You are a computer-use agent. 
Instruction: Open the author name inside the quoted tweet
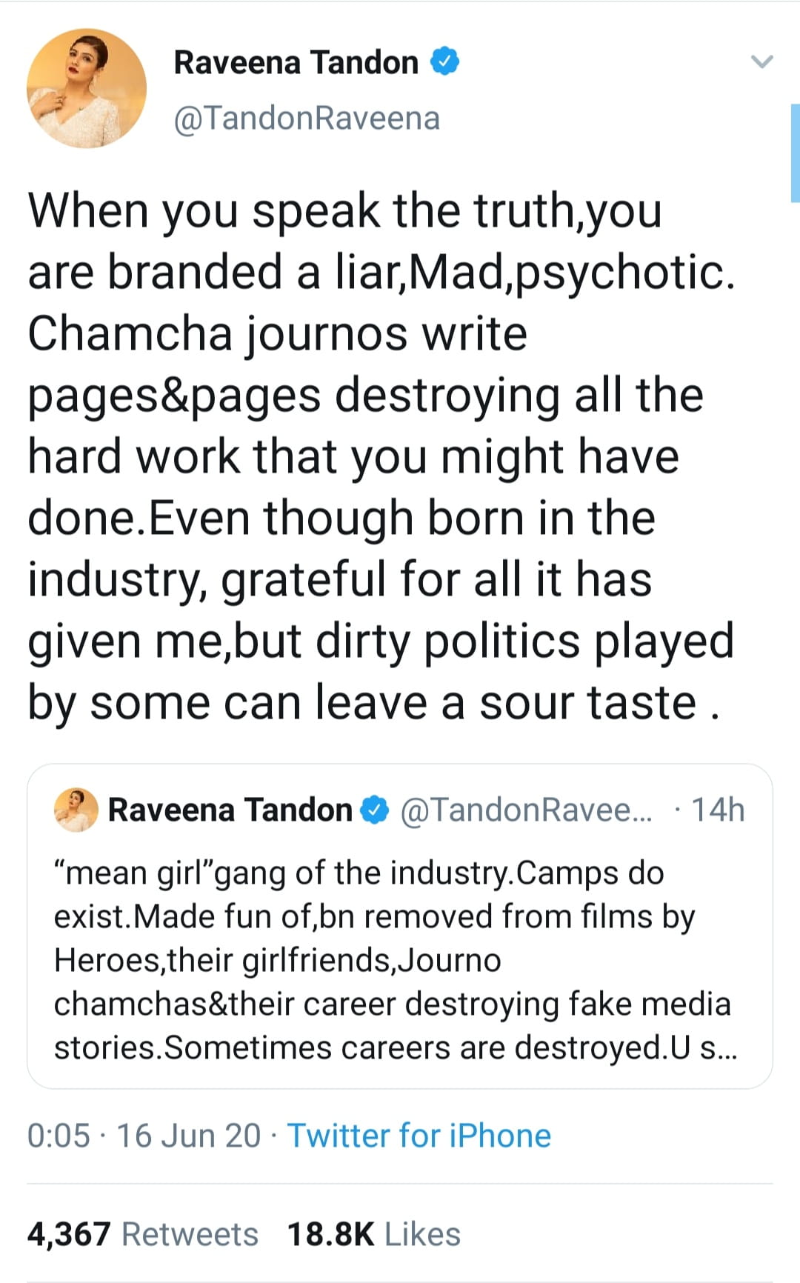tap(230, 810)
